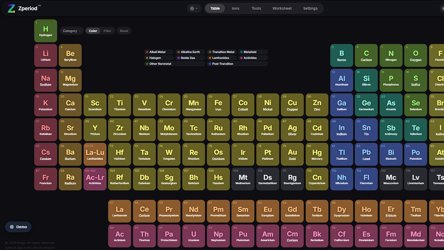This screenshot has width=444, height=250.
Task: Toggle the Alkaline Earth legend chip
Action: pos(190,52)
